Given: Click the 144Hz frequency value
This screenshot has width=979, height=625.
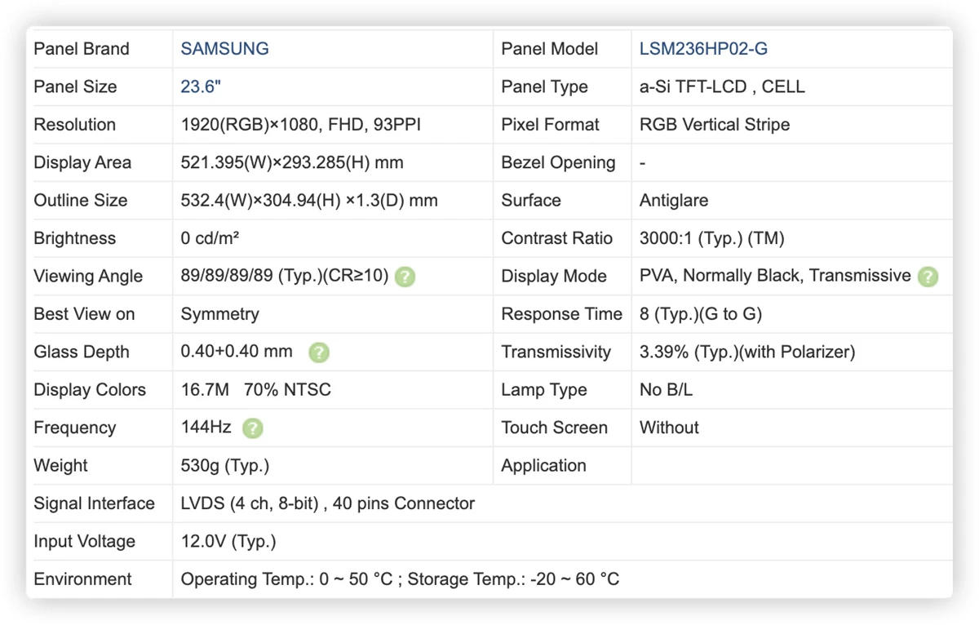Looking at the screenshot, I should pyautogui.click(x=206, y=428).
